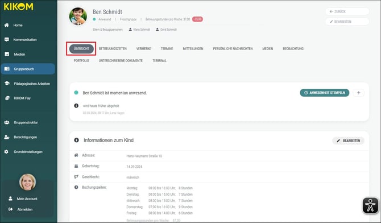Click the note 'wird heute früher abgeholt'
381x223 pixels.
coord(101,106)
